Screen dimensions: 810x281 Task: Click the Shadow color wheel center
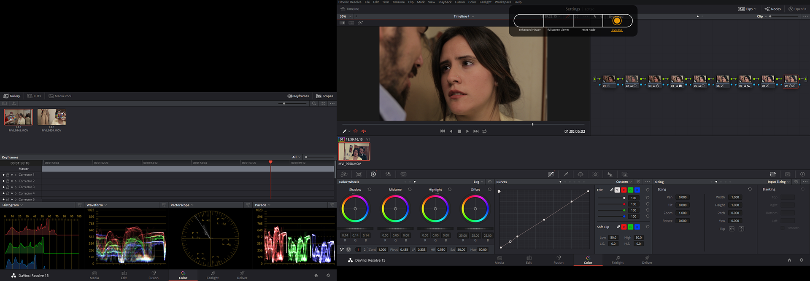coord(355,209)
